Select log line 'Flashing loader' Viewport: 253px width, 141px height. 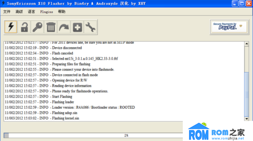40,102
